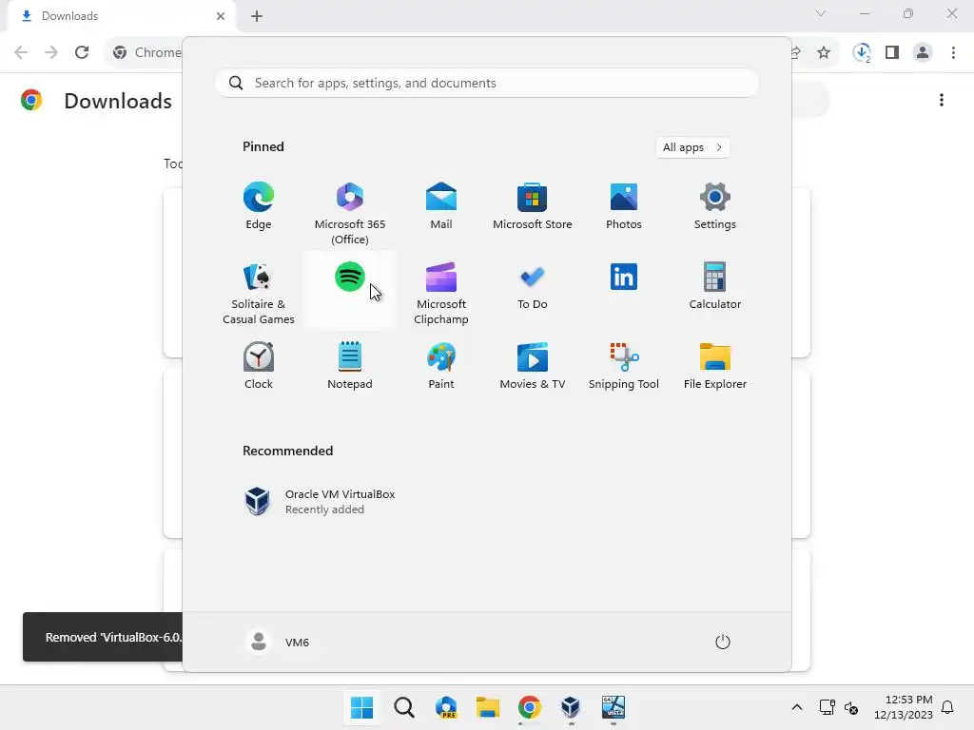This screenshot has width=974, height=730.
Task: Open the Mail app icon
Action: [x=441, y=207]
